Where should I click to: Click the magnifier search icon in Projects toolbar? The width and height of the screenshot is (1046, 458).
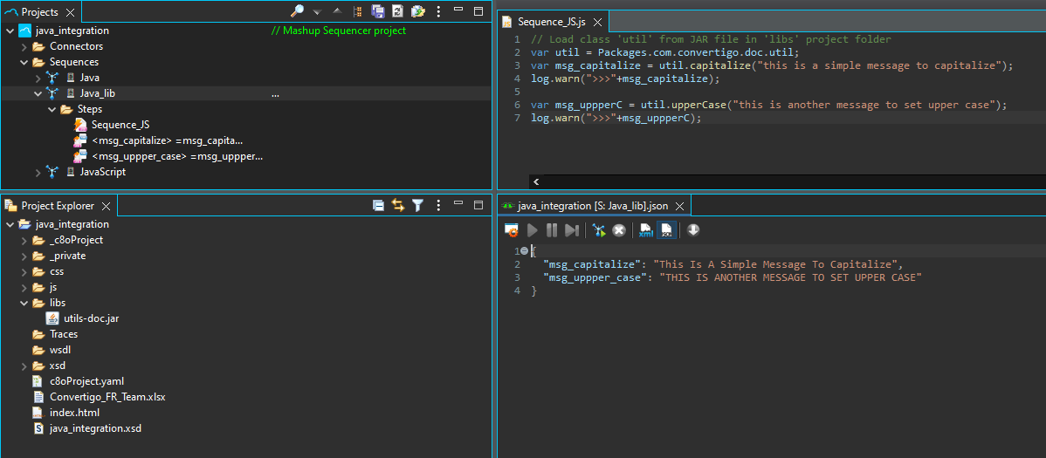[297, 11]
